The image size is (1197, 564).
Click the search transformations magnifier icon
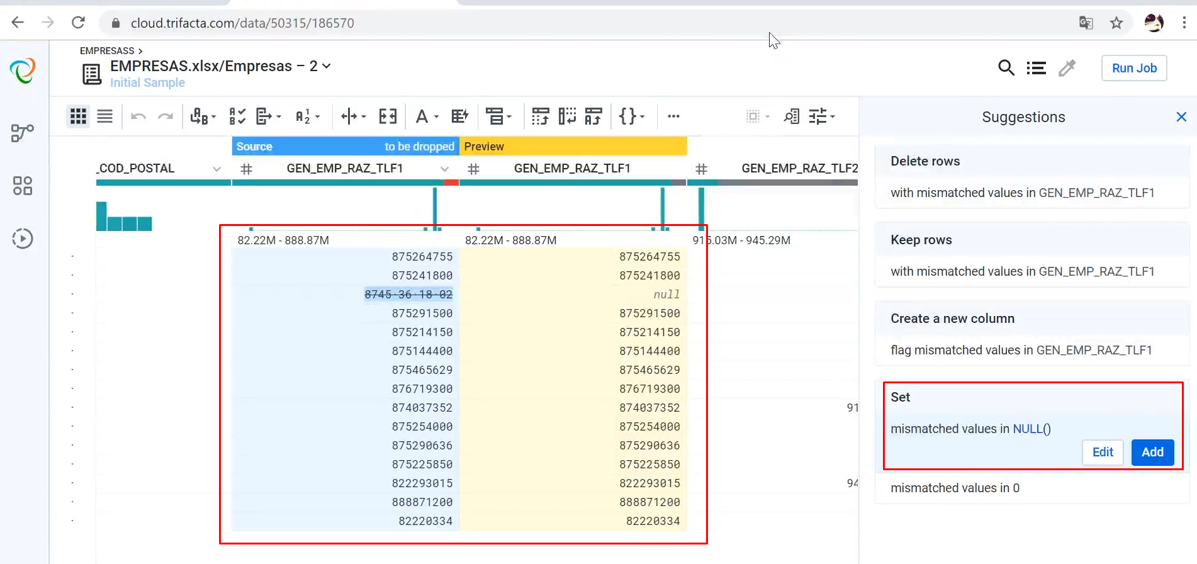[1006, 68]
